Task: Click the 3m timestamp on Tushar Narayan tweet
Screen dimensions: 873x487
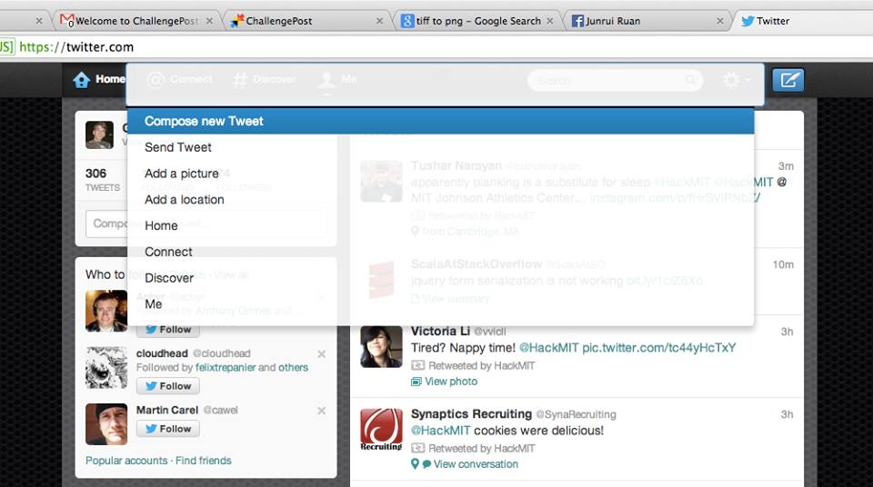Action: [786, 166]
